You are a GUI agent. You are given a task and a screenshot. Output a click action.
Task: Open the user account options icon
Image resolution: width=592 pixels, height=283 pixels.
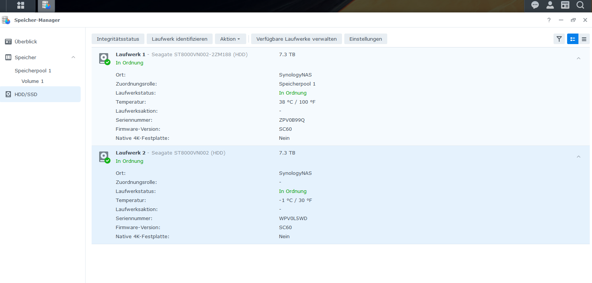(550, 5)
